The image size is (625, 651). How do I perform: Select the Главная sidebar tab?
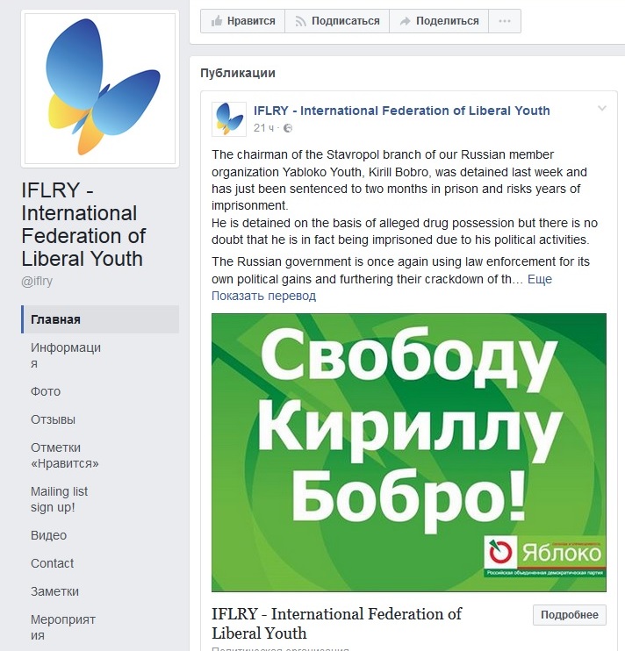click(100, 319)
